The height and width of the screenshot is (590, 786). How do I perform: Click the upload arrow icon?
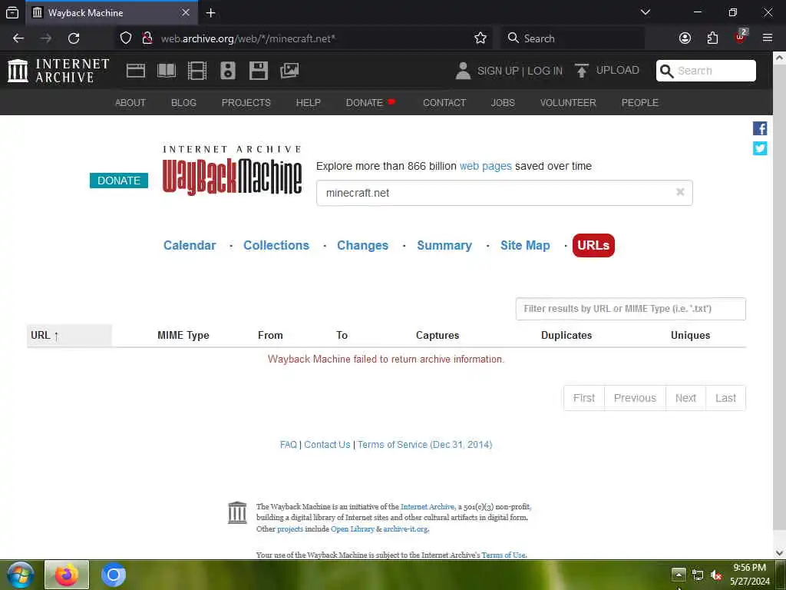[x=582, y=71]
